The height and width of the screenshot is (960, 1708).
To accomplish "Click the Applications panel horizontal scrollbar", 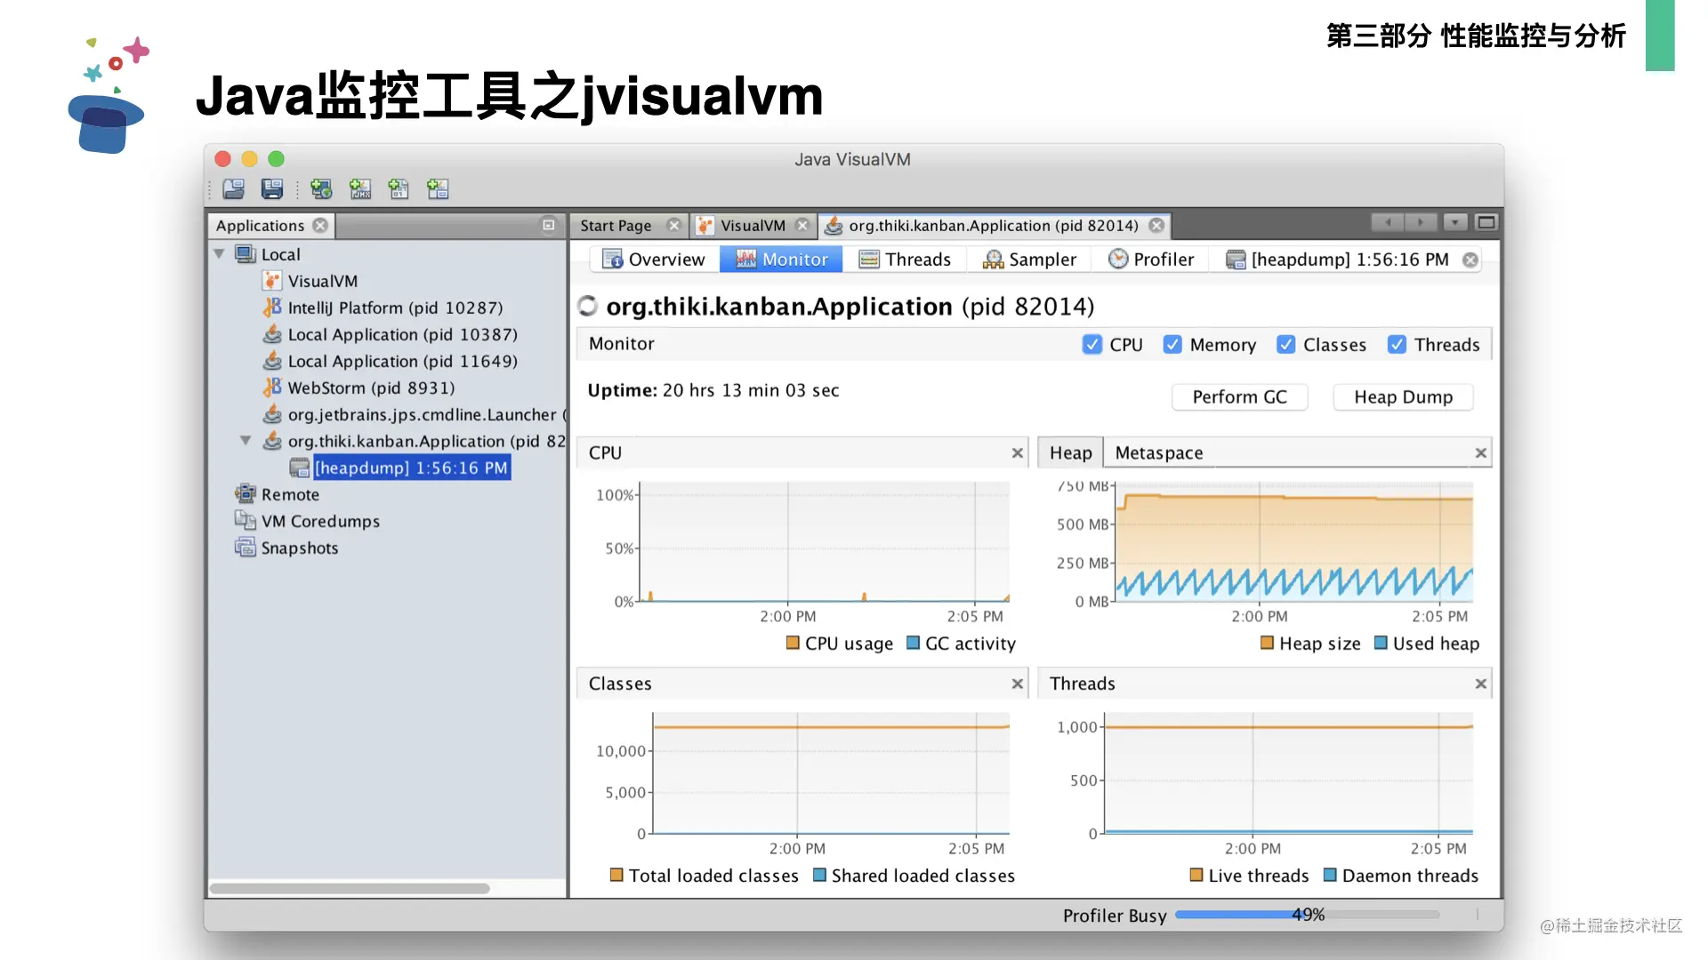I will [x=350, y=888].
